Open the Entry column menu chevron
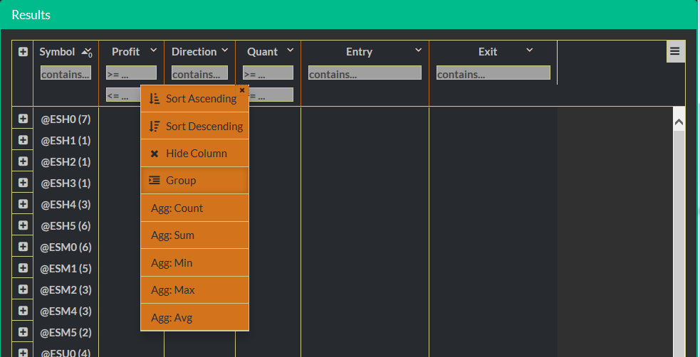700x357 pixels. [419, 50]
